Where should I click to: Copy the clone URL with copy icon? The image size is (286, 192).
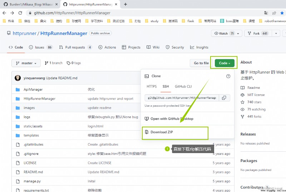[x=224, y=98]
